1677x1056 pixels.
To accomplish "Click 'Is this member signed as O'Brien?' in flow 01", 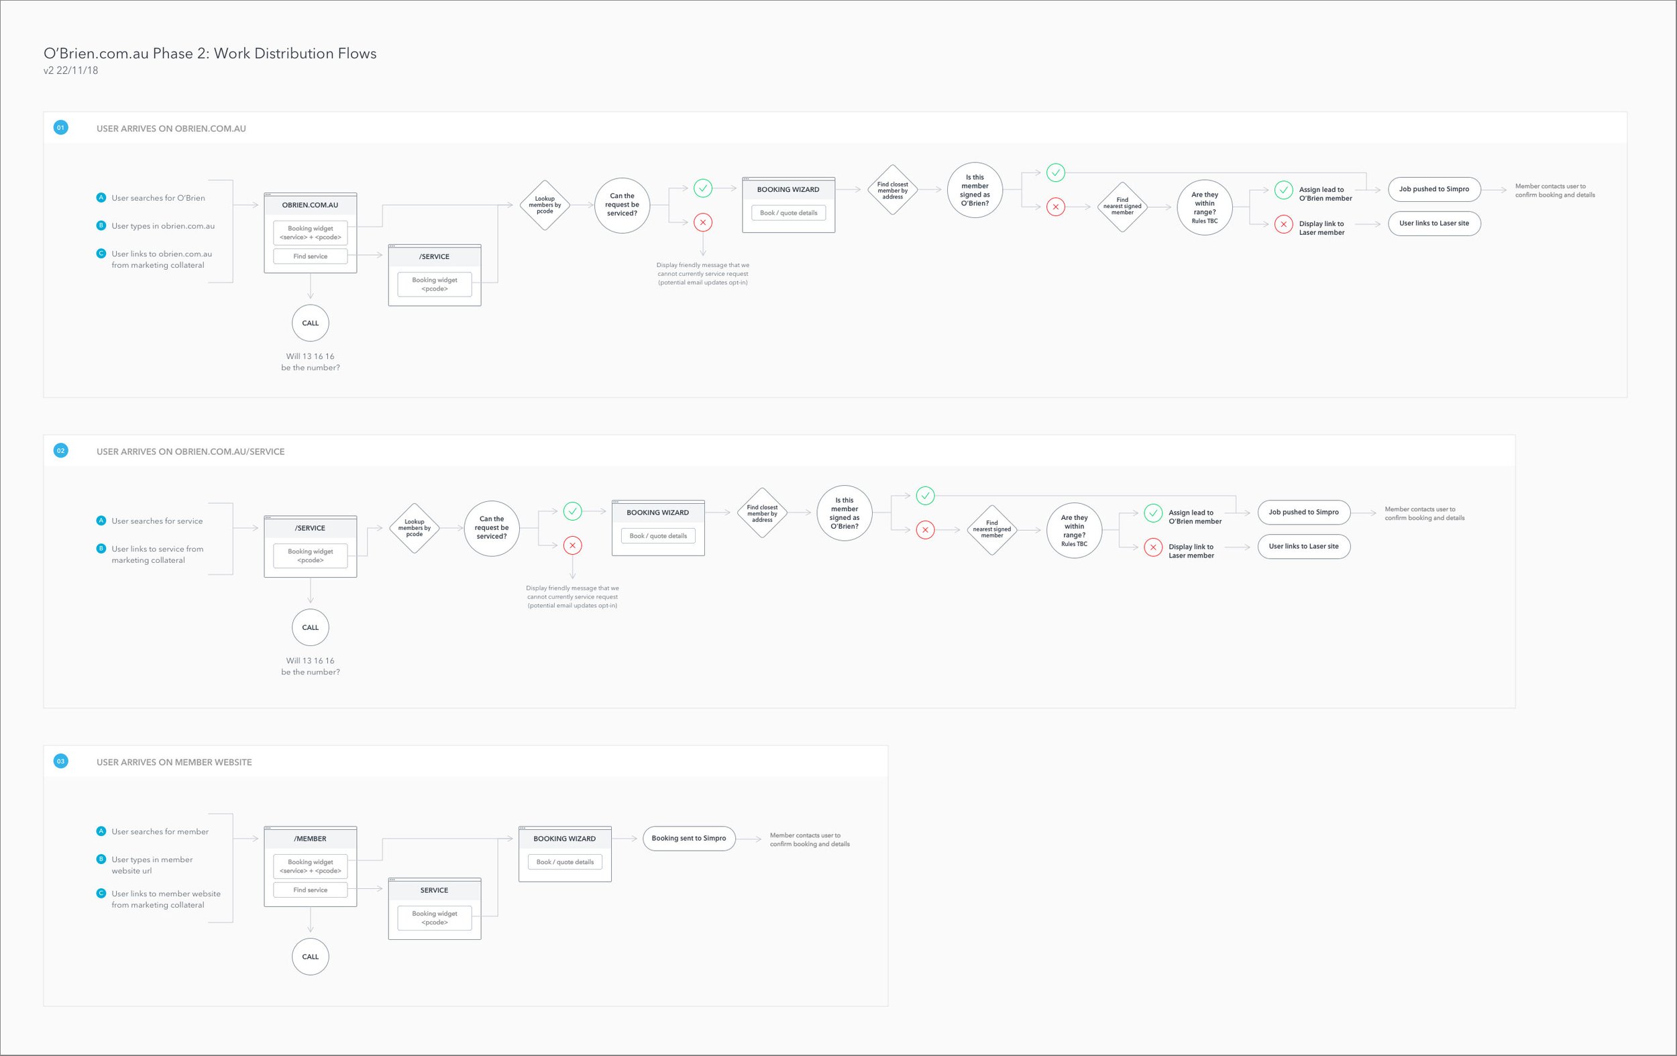I will pyautogui.click(x=974, y=190).
